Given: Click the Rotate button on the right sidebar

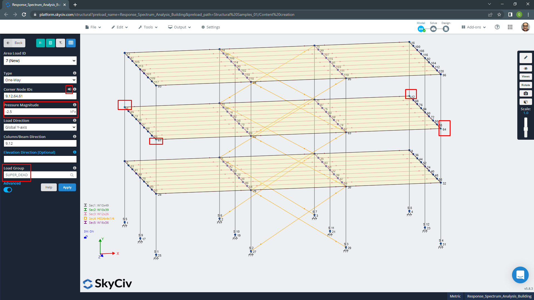Looking at the screenshot, I should tap(525, 85).
